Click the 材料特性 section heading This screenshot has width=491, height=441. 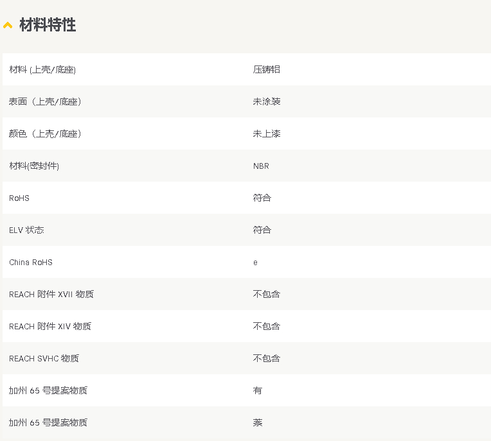click(x=48, y=24)
